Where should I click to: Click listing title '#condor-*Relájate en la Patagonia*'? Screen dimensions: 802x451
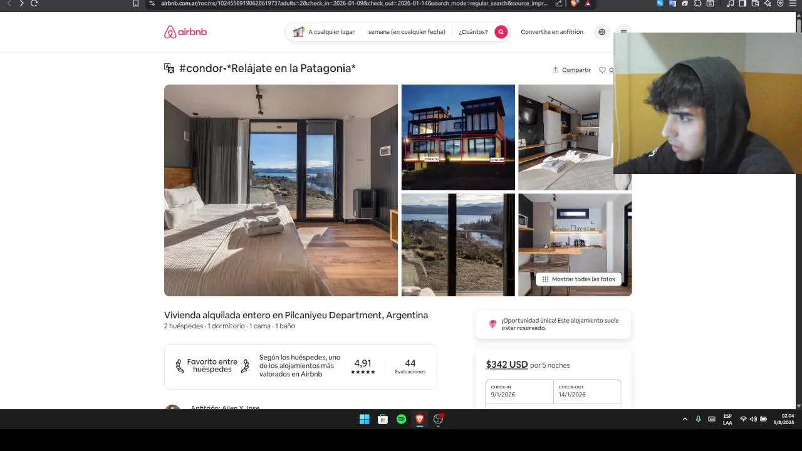[268, 68]
